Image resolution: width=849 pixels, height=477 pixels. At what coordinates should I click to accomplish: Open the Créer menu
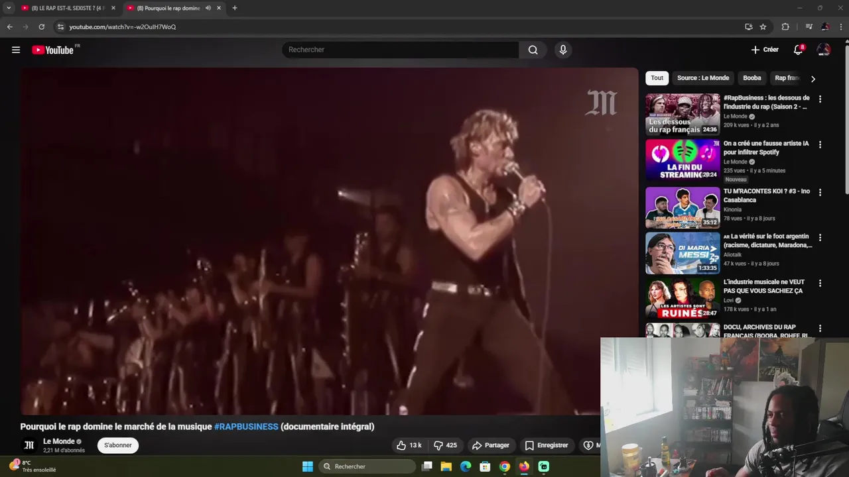[x=765, y=50]
